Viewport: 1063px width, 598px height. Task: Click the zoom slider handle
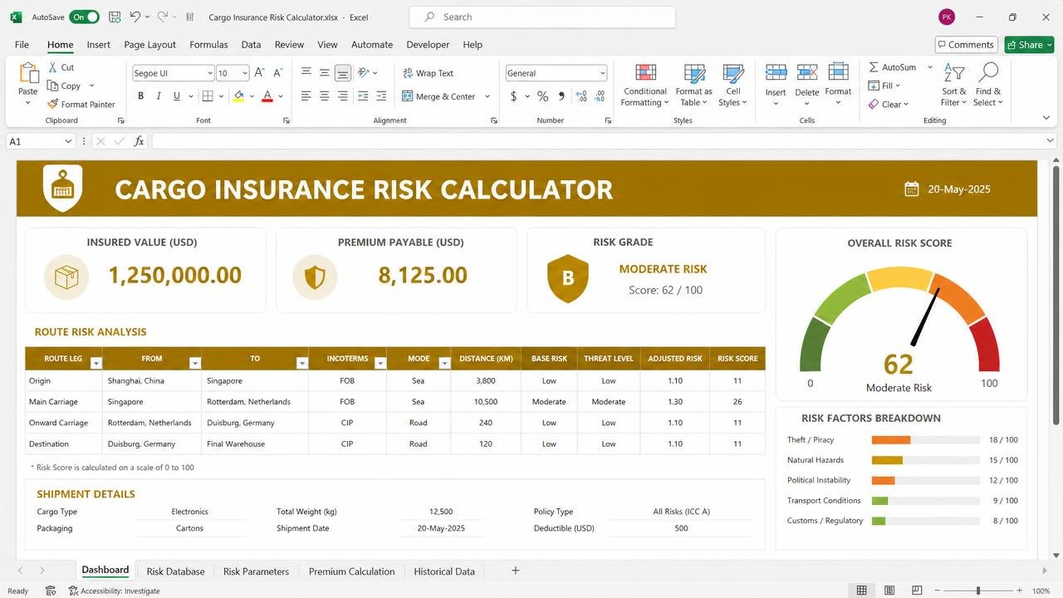click(978, 591)
